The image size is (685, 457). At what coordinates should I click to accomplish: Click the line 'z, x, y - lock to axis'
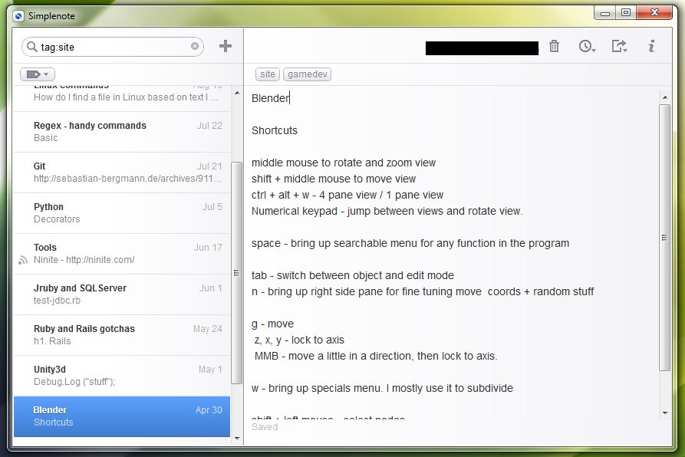(299, 340)
